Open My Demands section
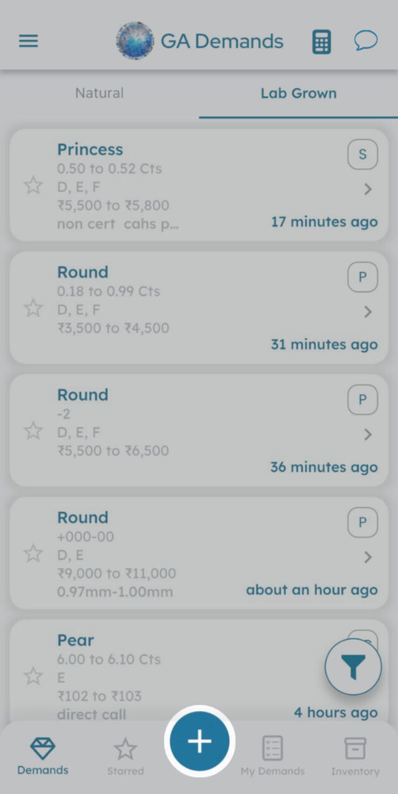This screenshot has height=794, width=398. coord(273,756)
